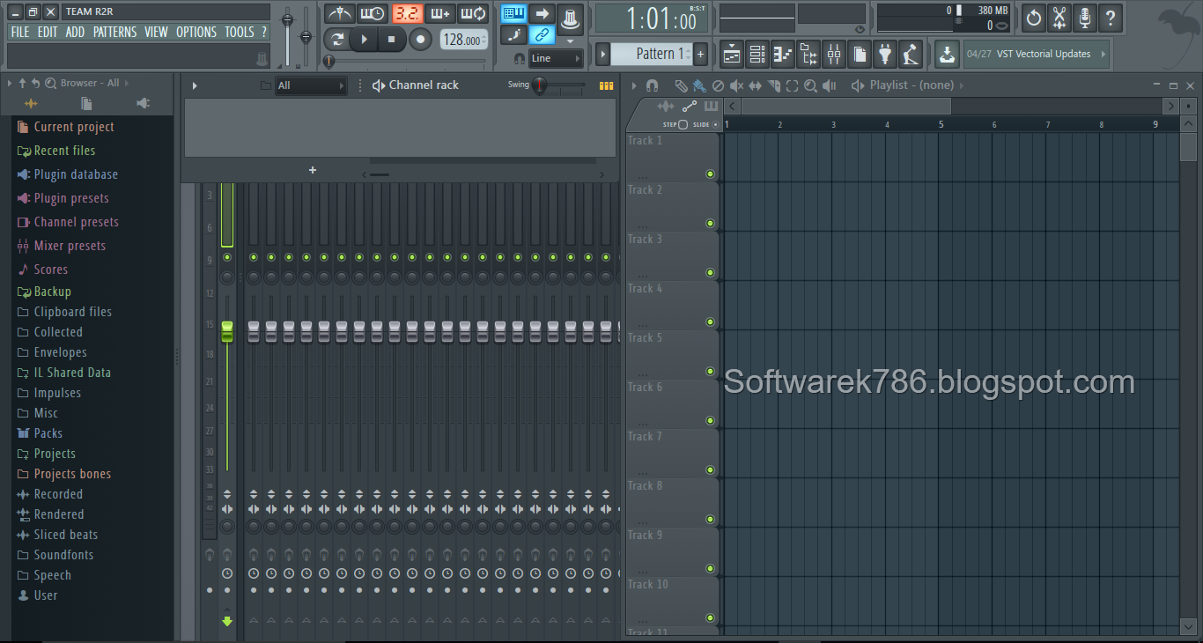This screenshot has width=1203, height=643.
Task: Select the Draw pencil tool in Playlist
Action: (x=681, y=85)
